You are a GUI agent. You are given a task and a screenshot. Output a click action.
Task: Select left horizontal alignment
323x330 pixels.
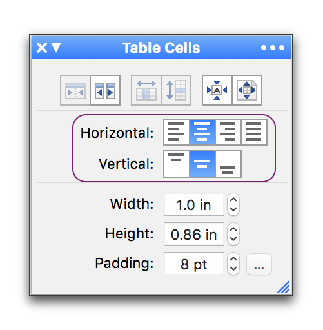coord(177,132)
